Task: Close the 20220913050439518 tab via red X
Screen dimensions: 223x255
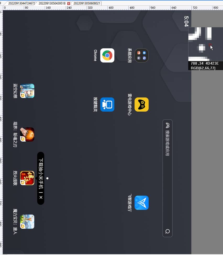Action: (x=69, y=3)
